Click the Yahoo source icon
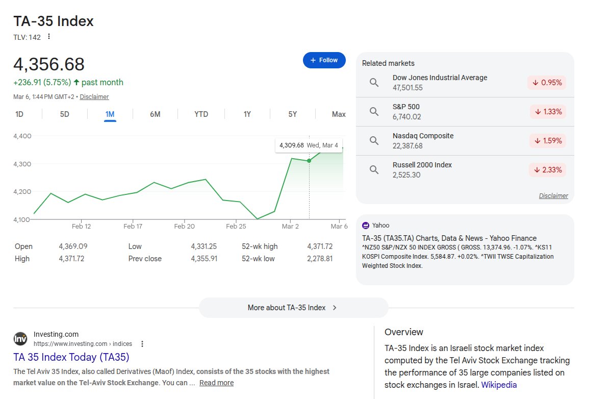 coord(366,225)
